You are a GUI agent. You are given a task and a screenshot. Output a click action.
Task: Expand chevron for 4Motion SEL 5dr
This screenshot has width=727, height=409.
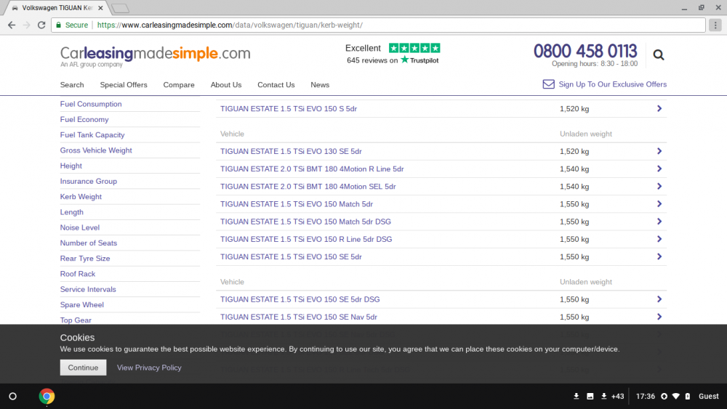tap(659, 186)
